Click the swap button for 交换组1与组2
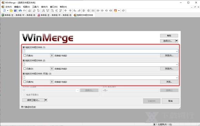The height and width of the screenshot is (126, 200). tap(52, 55)
